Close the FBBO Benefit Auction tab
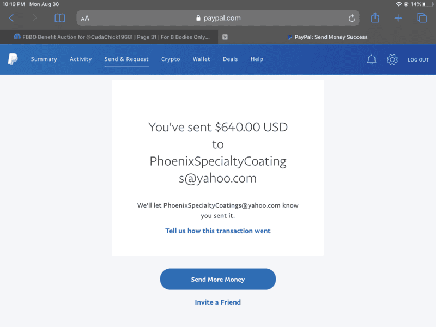This screenshot has height=327, width=436. coord(225,37)
